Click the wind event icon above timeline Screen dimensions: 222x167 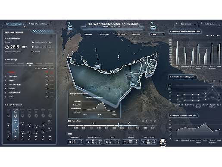click(93, 122)
